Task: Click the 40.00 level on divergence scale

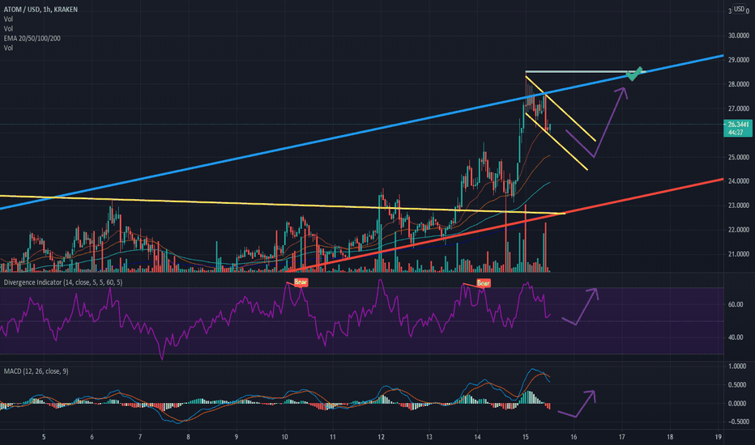Action: click(x=736, y=337)
